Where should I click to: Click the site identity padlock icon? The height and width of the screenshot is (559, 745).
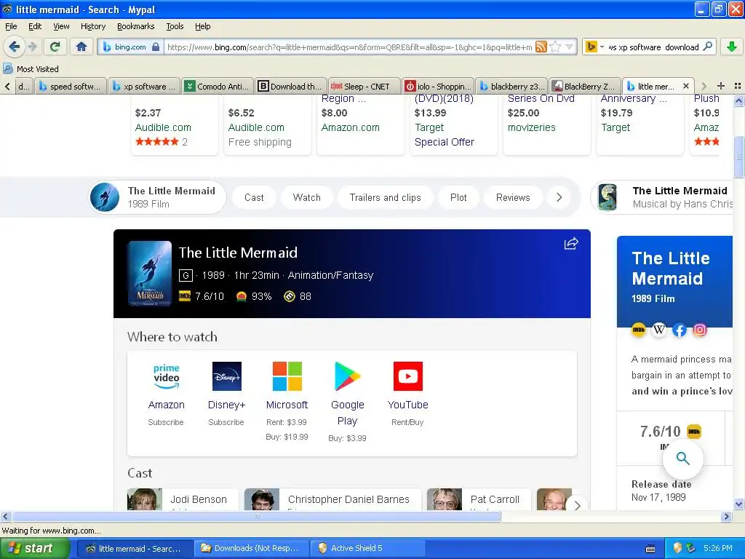[156, 47]
